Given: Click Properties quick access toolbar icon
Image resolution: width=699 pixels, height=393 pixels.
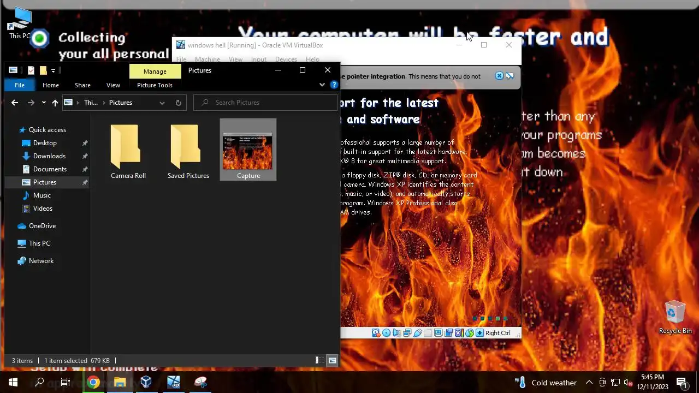Looking at the screenshot, I should [31, 70].
